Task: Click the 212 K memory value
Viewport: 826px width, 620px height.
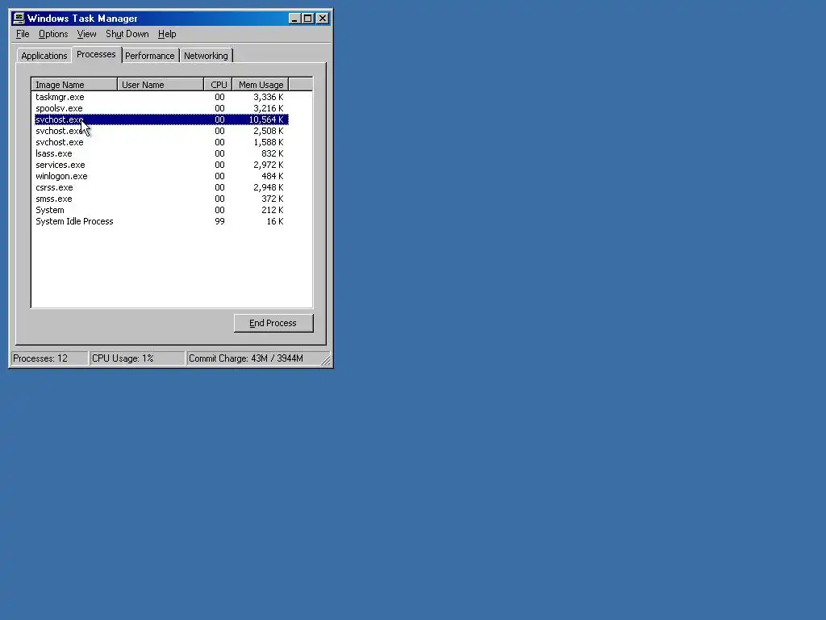Action: pyautogui.click(x=273, y=211)
